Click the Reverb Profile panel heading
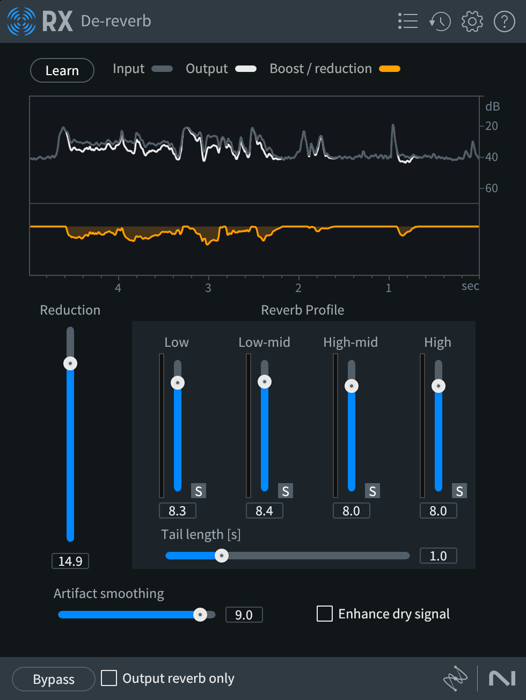The image size is (526, 700). (302, 310)
